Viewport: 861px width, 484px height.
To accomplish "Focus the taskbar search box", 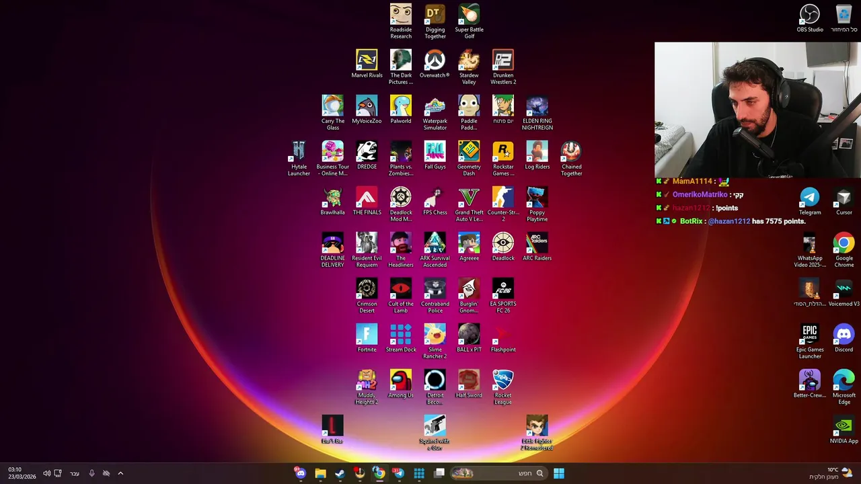I will click(x=498, y=473).
